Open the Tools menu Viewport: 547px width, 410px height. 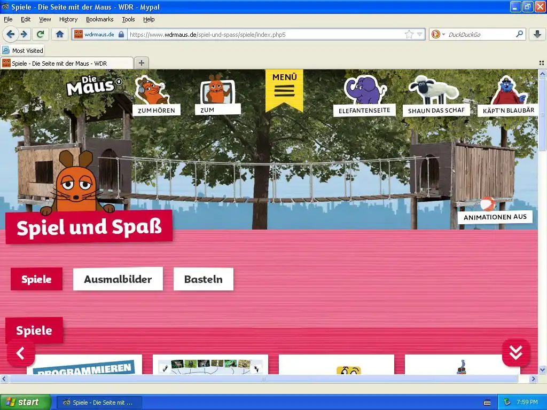tap(128, 19)
